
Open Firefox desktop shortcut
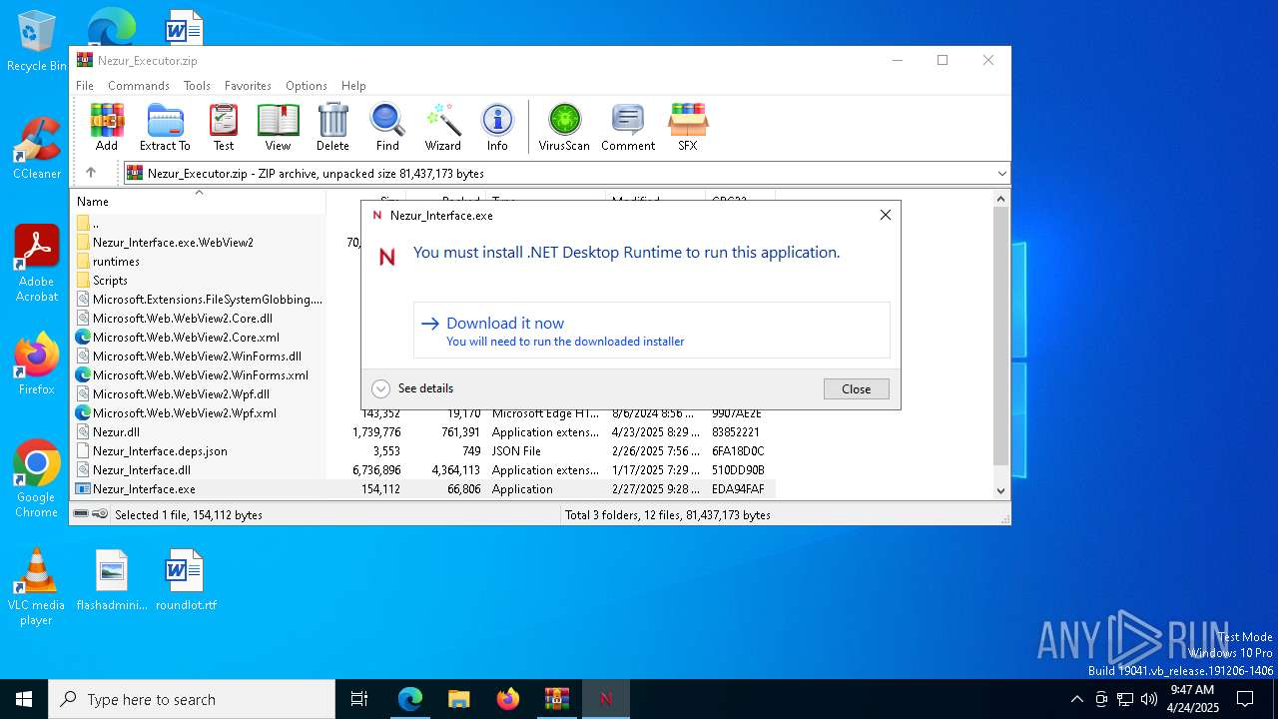pos(37,363)
